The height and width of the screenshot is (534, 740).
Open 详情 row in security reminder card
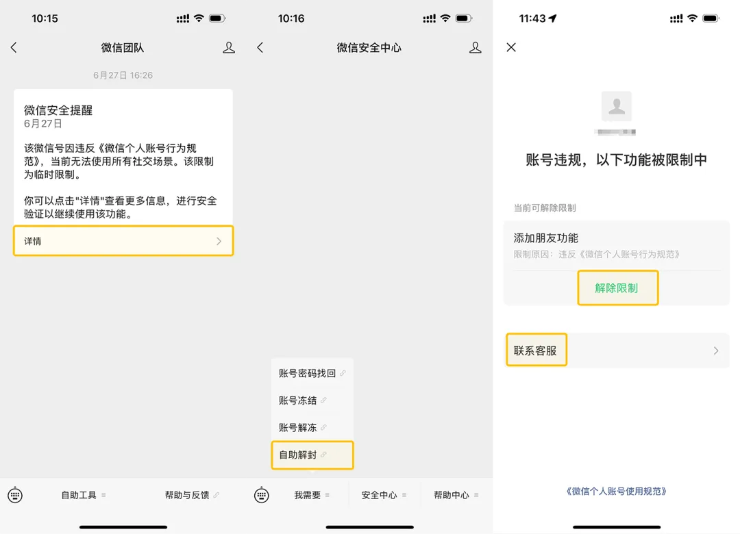[x=123, y=241]
